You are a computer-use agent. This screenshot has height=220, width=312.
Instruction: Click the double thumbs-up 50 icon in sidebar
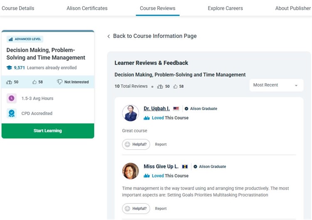(x=9, y=82)
